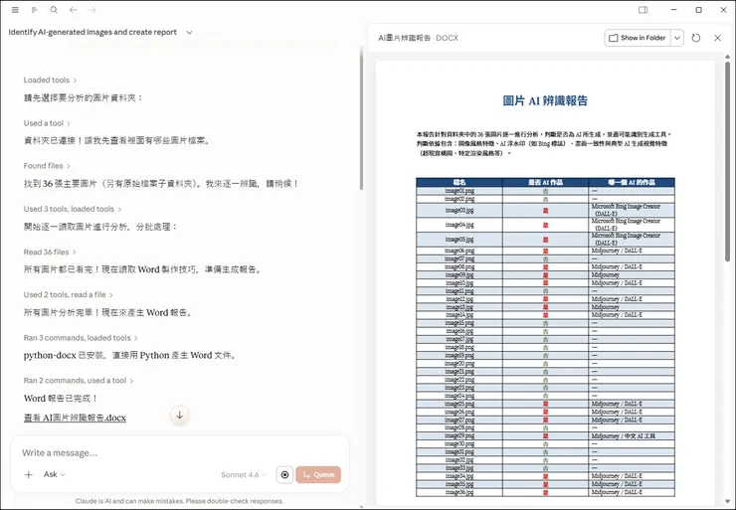Select the image01.png cell
Screen dimensions: 736x510
460,191
